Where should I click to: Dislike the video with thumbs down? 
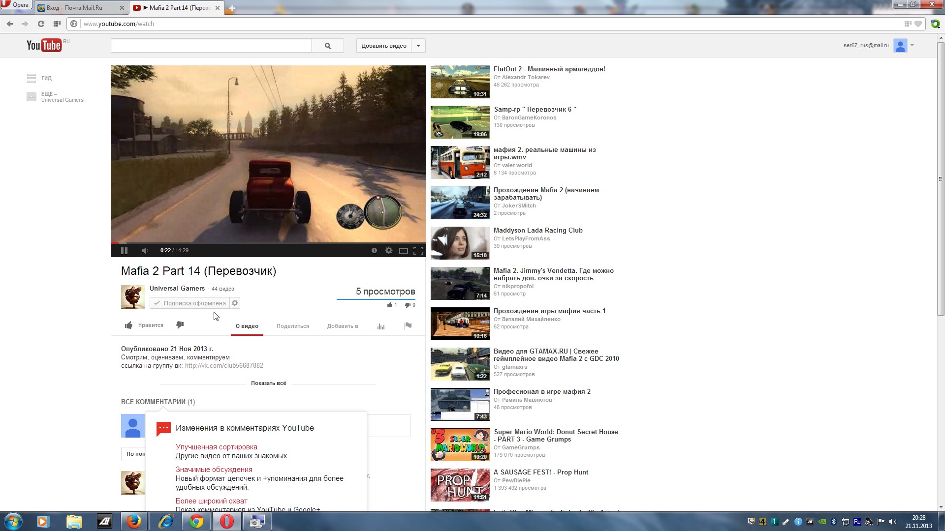click(x=180, y=325)
